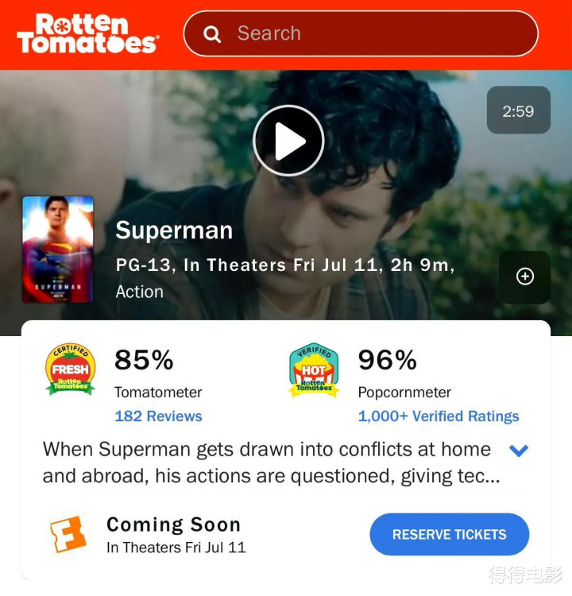Click the Certified Fresh badge icon
Image resolution: width=572 pixels, height=596 pixels.
(x=71, y=369)
